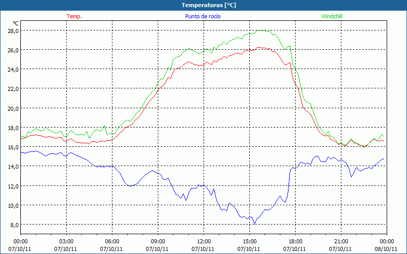Click the 15:00 time axis label
Image resolution: width=407 pixels, height=254 pixels.
click(x=249, y=242)
